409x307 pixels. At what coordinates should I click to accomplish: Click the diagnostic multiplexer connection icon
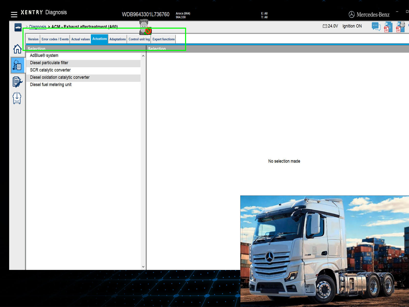click(x=145, y=27)
